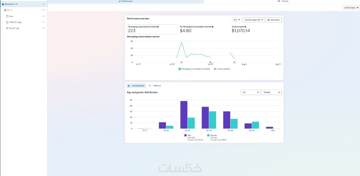Select the Platform tab

click(x=155, y=86)
